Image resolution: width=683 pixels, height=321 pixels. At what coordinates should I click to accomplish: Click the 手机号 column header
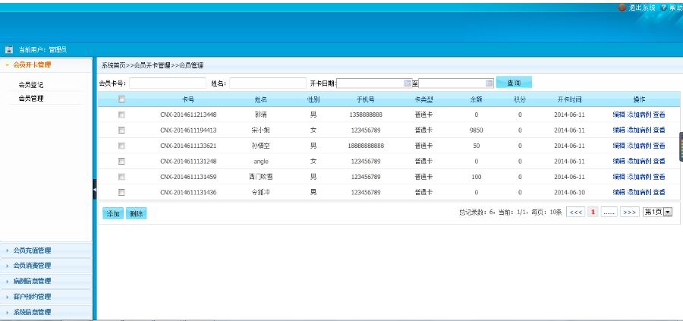click(x=366, y=99)
